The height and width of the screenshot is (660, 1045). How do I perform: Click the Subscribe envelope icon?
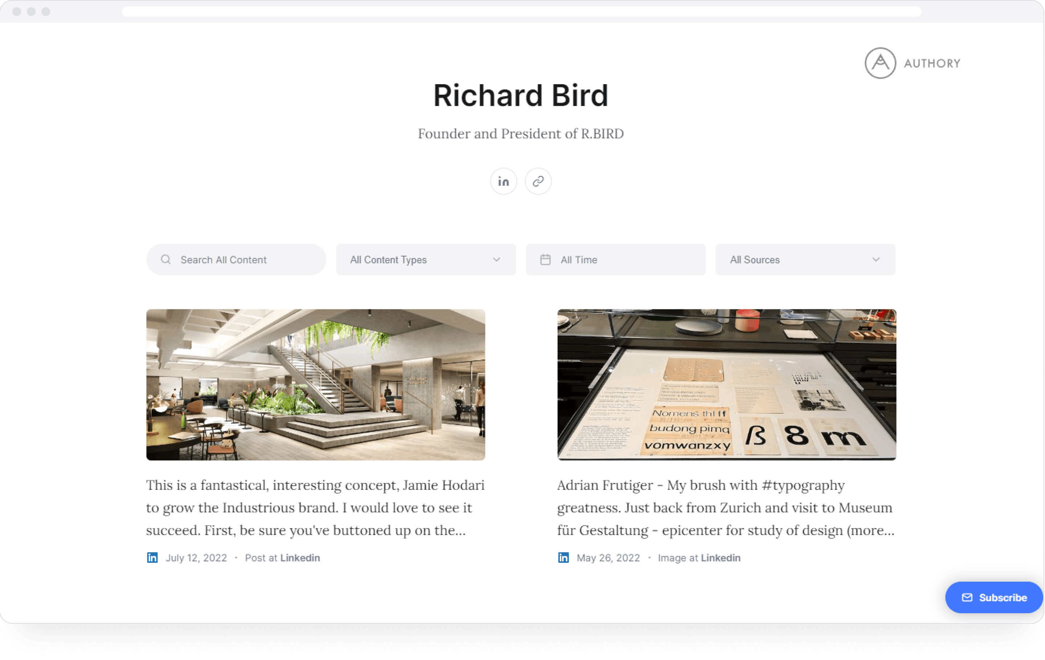(966, 598)
